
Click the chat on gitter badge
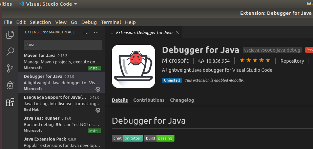pyautogui.click(x=127, y=138)
